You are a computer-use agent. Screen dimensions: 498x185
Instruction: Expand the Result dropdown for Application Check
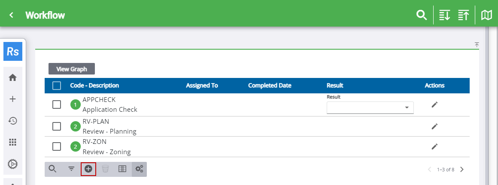pos(406,108)
